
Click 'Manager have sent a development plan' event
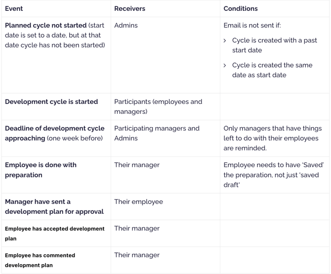54,206
